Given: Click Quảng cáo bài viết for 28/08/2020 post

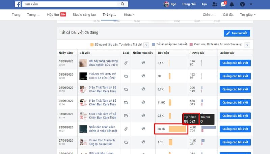Looking at the screenshot, I should [235, 129].
